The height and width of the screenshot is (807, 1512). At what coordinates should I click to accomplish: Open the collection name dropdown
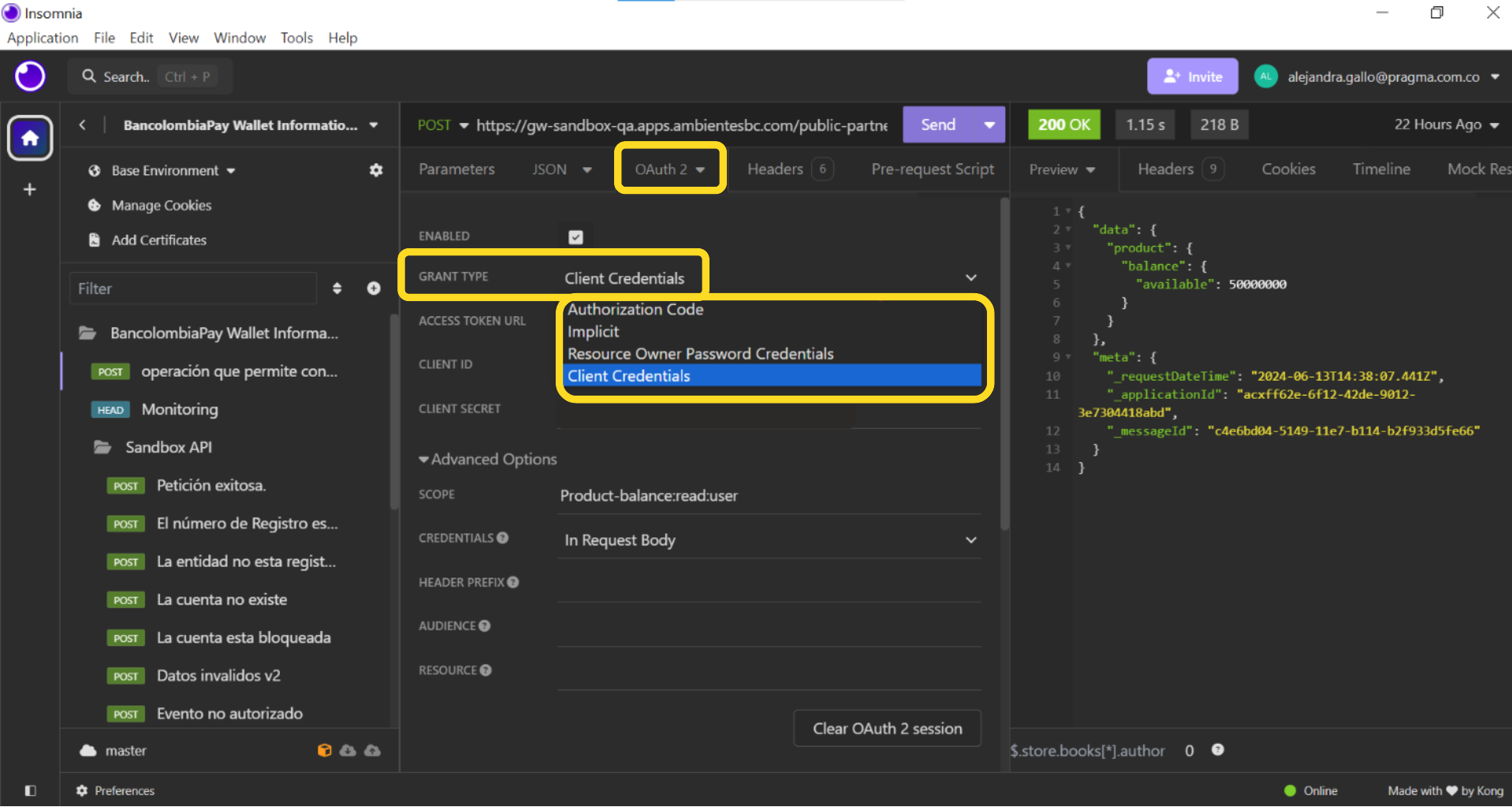click(x=374, y=125)
